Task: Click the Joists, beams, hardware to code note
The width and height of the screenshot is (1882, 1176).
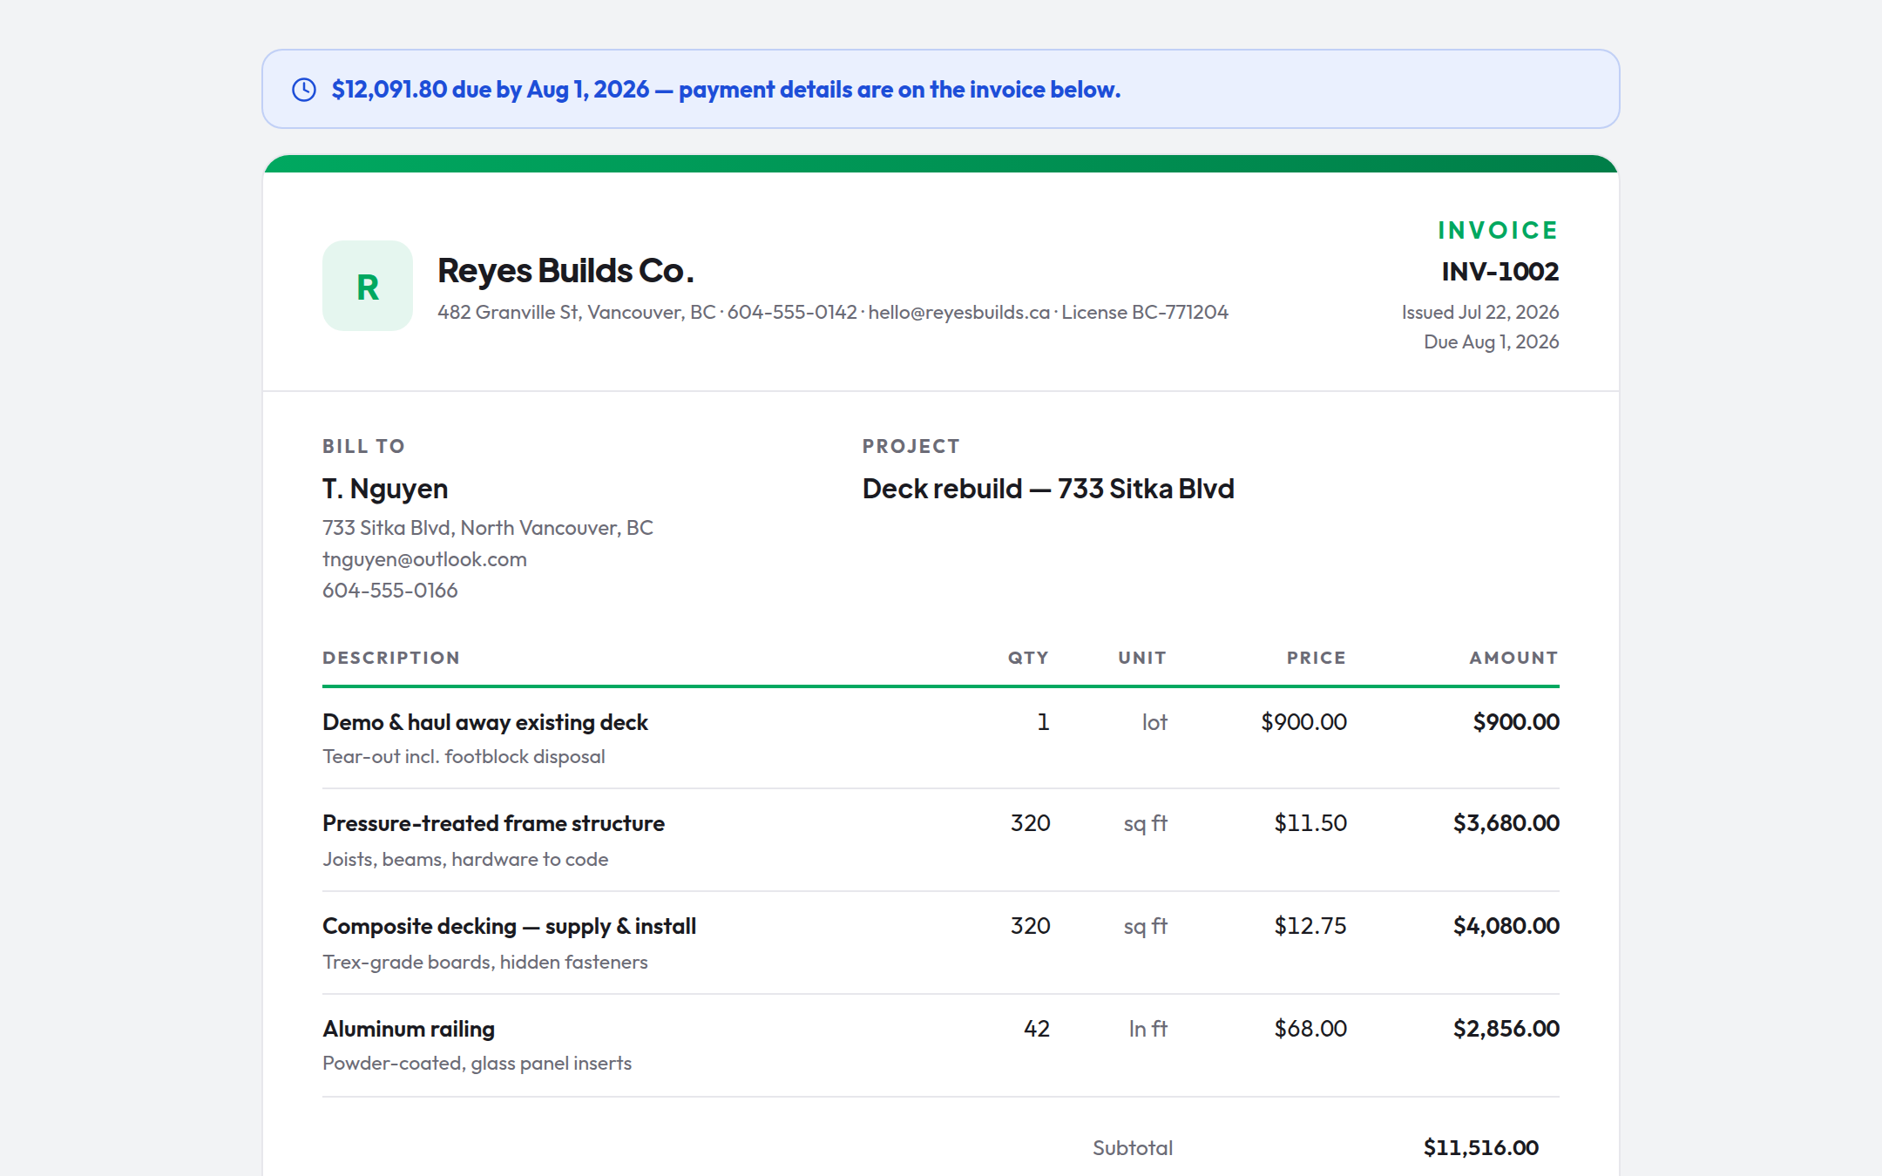Action: click(465, 859)
